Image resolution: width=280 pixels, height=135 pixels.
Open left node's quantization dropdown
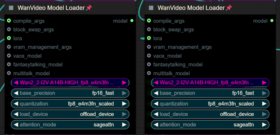pyautogui.click(x=70, y=104)
